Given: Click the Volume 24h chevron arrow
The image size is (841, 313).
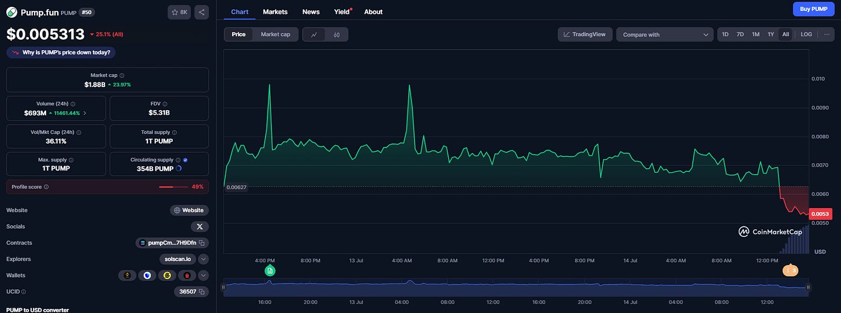Looking at the screenshot, I should pyautogui.click(x=85, y=114).
